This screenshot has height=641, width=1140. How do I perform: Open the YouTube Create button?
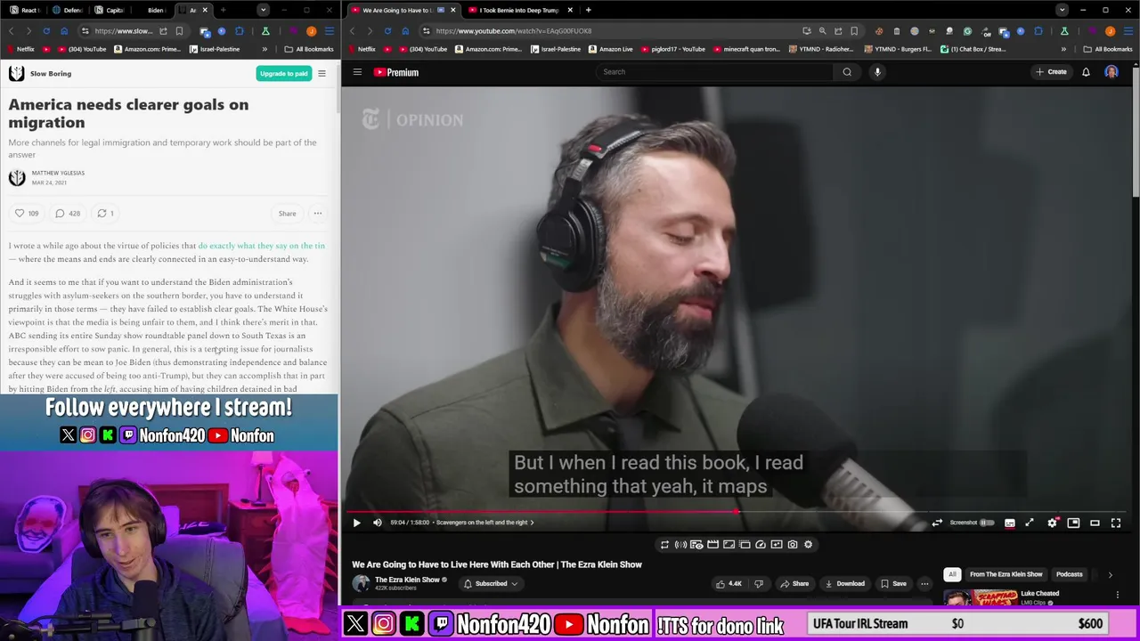point(1051,72)
